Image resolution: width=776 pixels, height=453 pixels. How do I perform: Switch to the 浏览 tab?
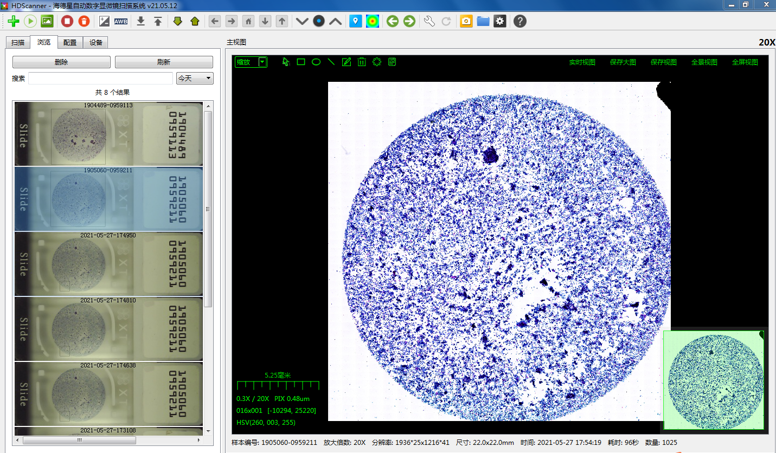(x=44, y=42)
